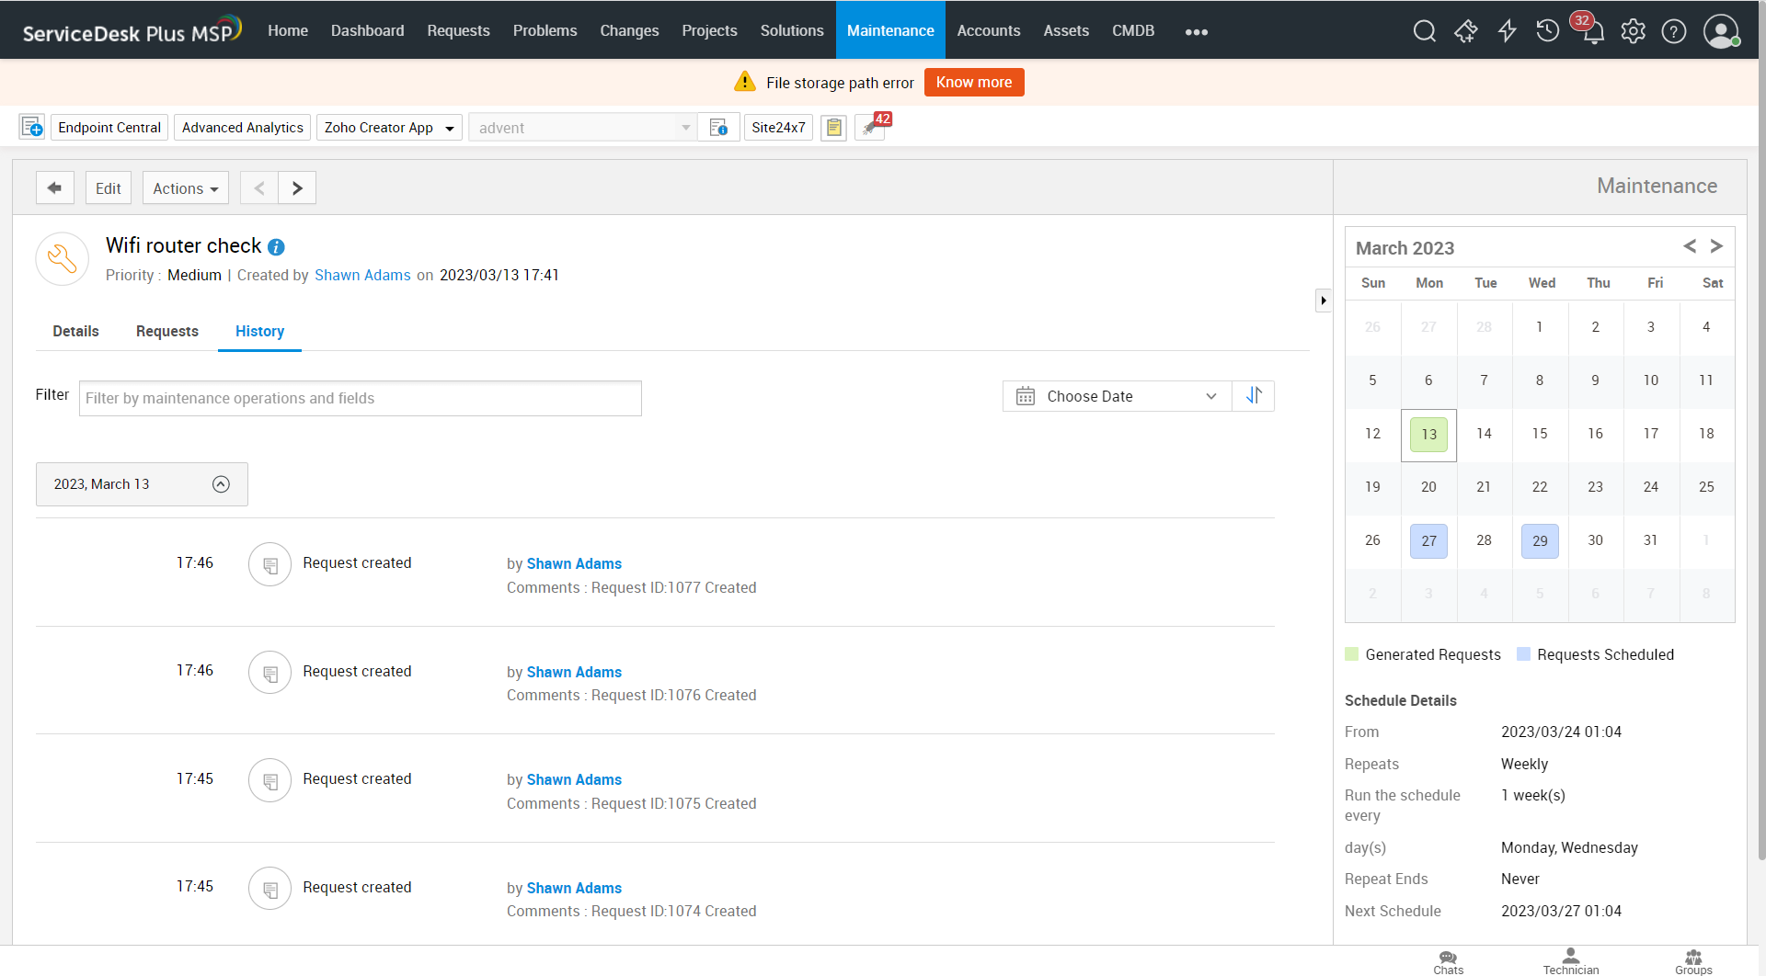Open Technician list at bottom bar

(1571, 962)
